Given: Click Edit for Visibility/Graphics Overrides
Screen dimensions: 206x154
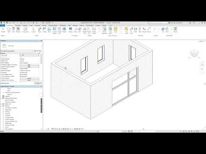Looking at the screenshot, I should pyautogui.click(x=29, y=65).
